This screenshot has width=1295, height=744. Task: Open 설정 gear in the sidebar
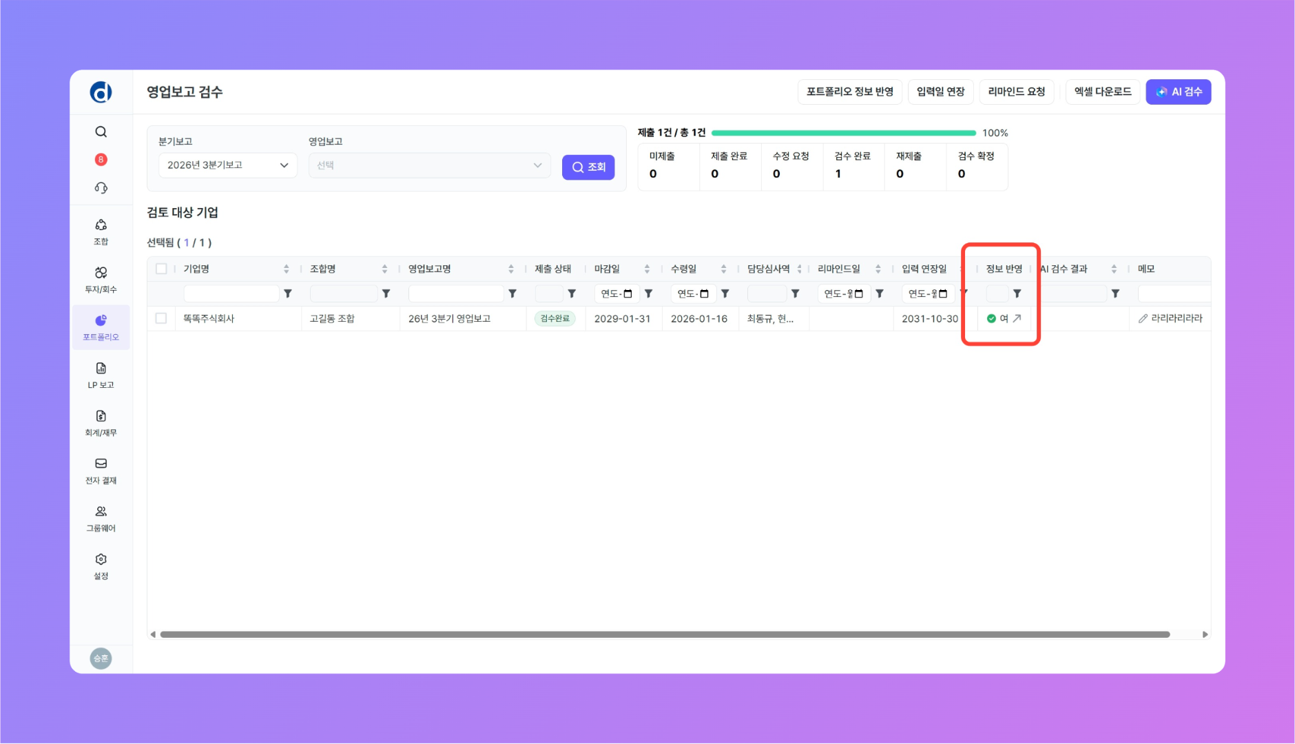pyautogui.click(x=101, y=566)
